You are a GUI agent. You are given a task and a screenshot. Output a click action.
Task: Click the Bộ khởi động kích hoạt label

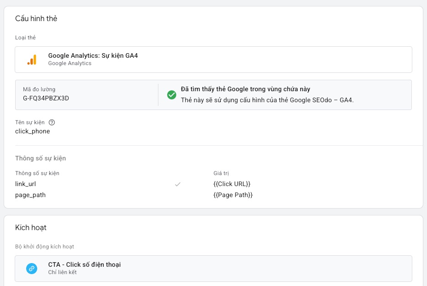pyautogui.click(x=45, y=247)
